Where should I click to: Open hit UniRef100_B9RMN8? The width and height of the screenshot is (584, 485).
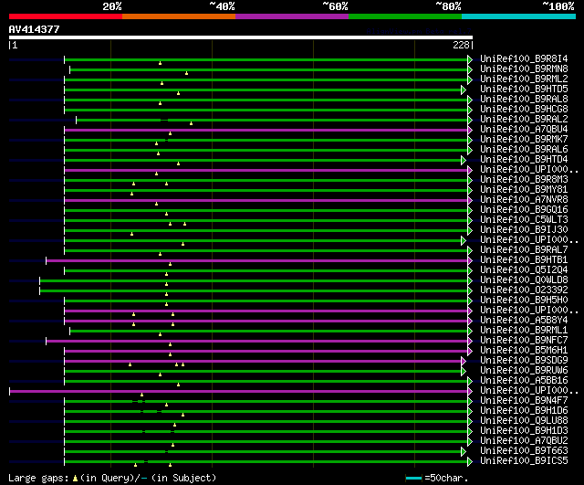coord(524,69)
